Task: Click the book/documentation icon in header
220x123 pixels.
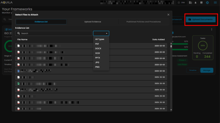Action: point(201,3)
